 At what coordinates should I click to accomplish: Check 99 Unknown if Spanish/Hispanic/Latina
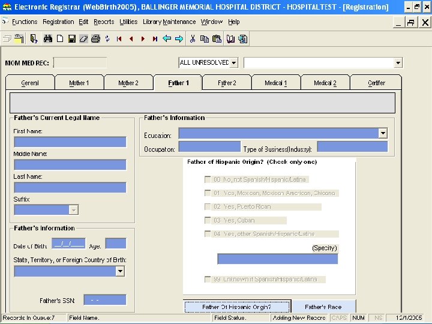coord(208,279)
